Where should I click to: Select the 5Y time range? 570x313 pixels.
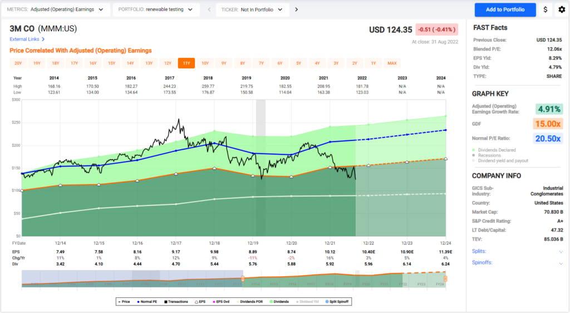(299, 63)
